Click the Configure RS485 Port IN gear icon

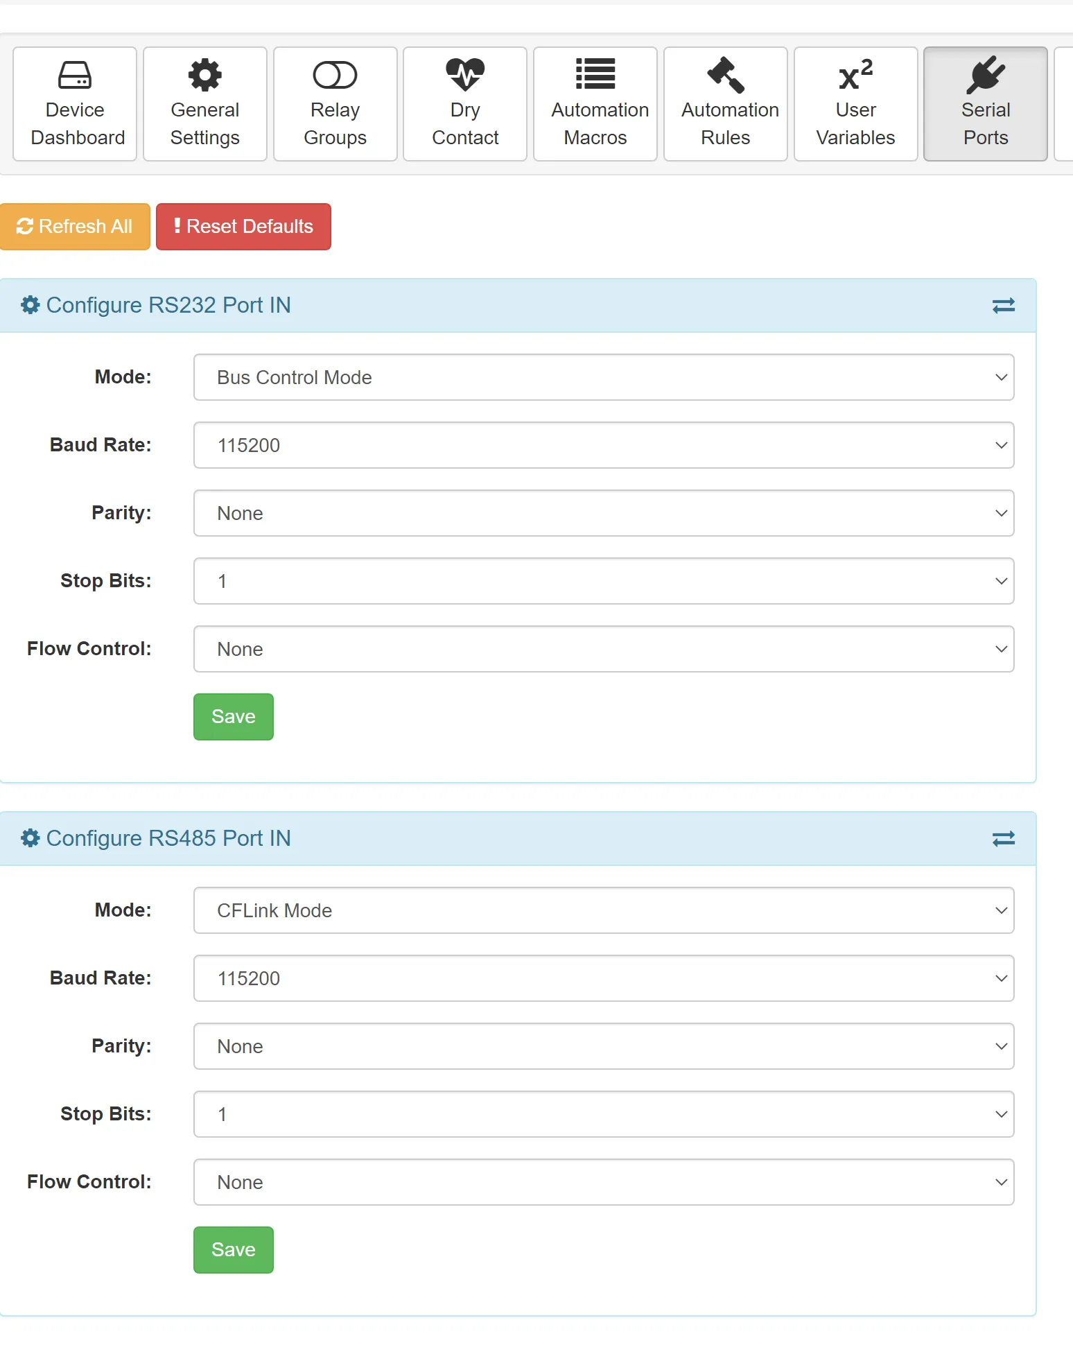coord(30,838)
